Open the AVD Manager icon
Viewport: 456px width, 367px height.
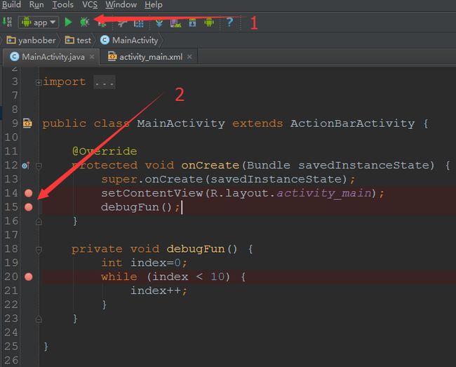[x=175, y=22]
